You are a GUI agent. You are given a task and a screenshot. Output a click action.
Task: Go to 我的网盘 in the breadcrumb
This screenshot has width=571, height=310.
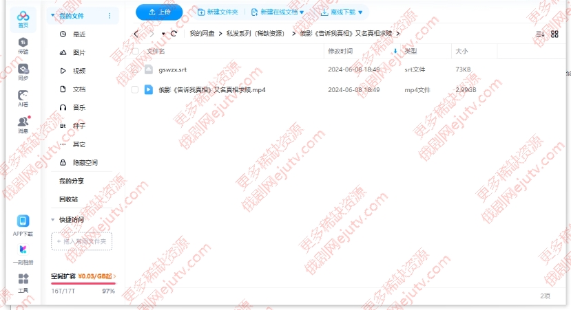[202, 34]
